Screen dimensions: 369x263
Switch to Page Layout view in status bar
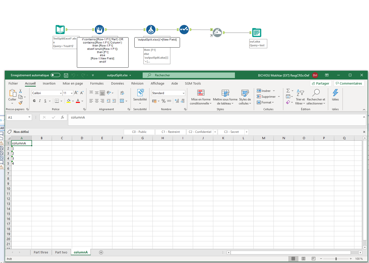(303, 259)
